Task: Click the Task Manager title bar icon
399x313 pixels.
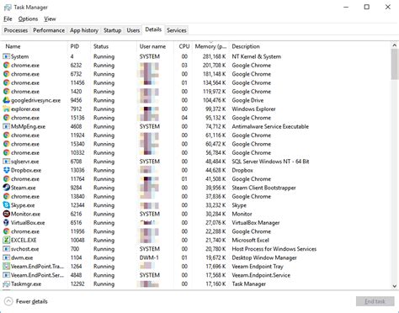Action: click(8, 8)
